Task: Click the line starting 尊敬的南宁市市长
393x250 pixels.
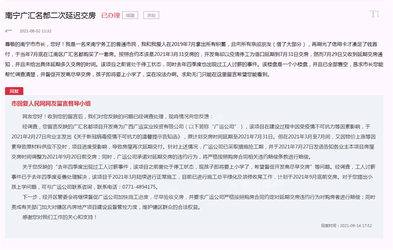Action: tap(191, 44)
